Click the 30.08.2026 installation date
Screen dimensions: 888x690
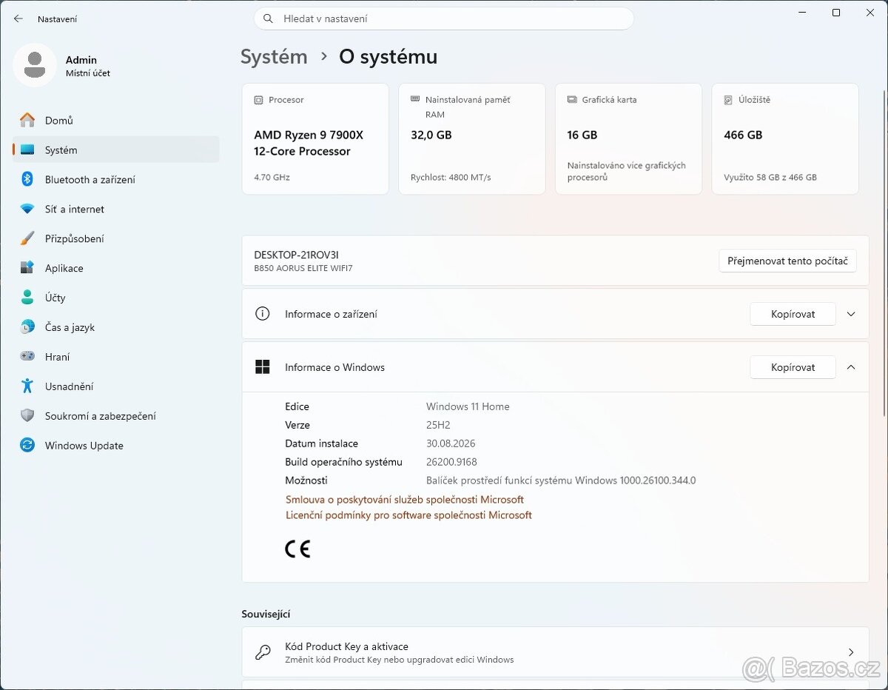[451, 443]
